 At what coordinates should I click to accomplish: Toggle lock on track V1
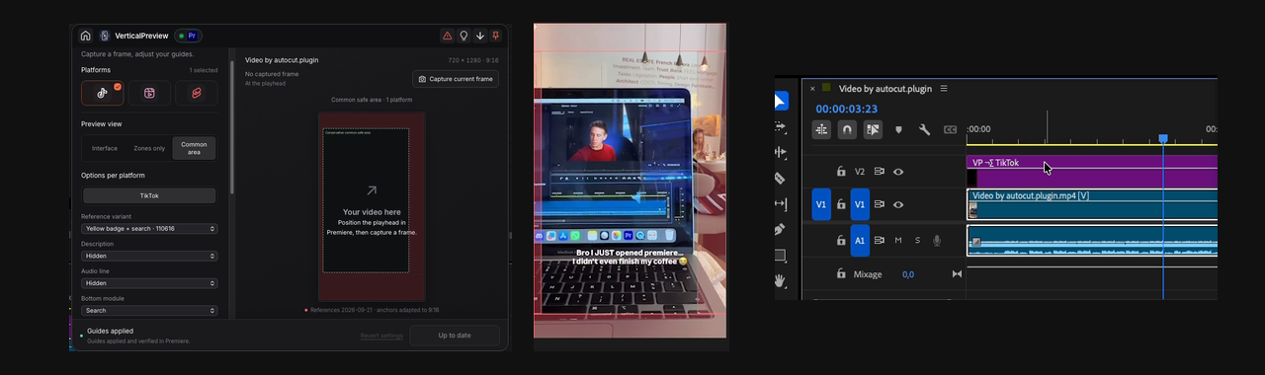point(841,204)
